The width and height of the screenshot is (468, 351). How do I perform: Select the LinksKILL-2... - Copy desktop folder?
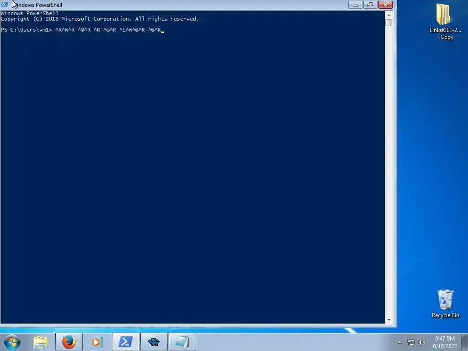pyautogui.click(x=445, y=22)
